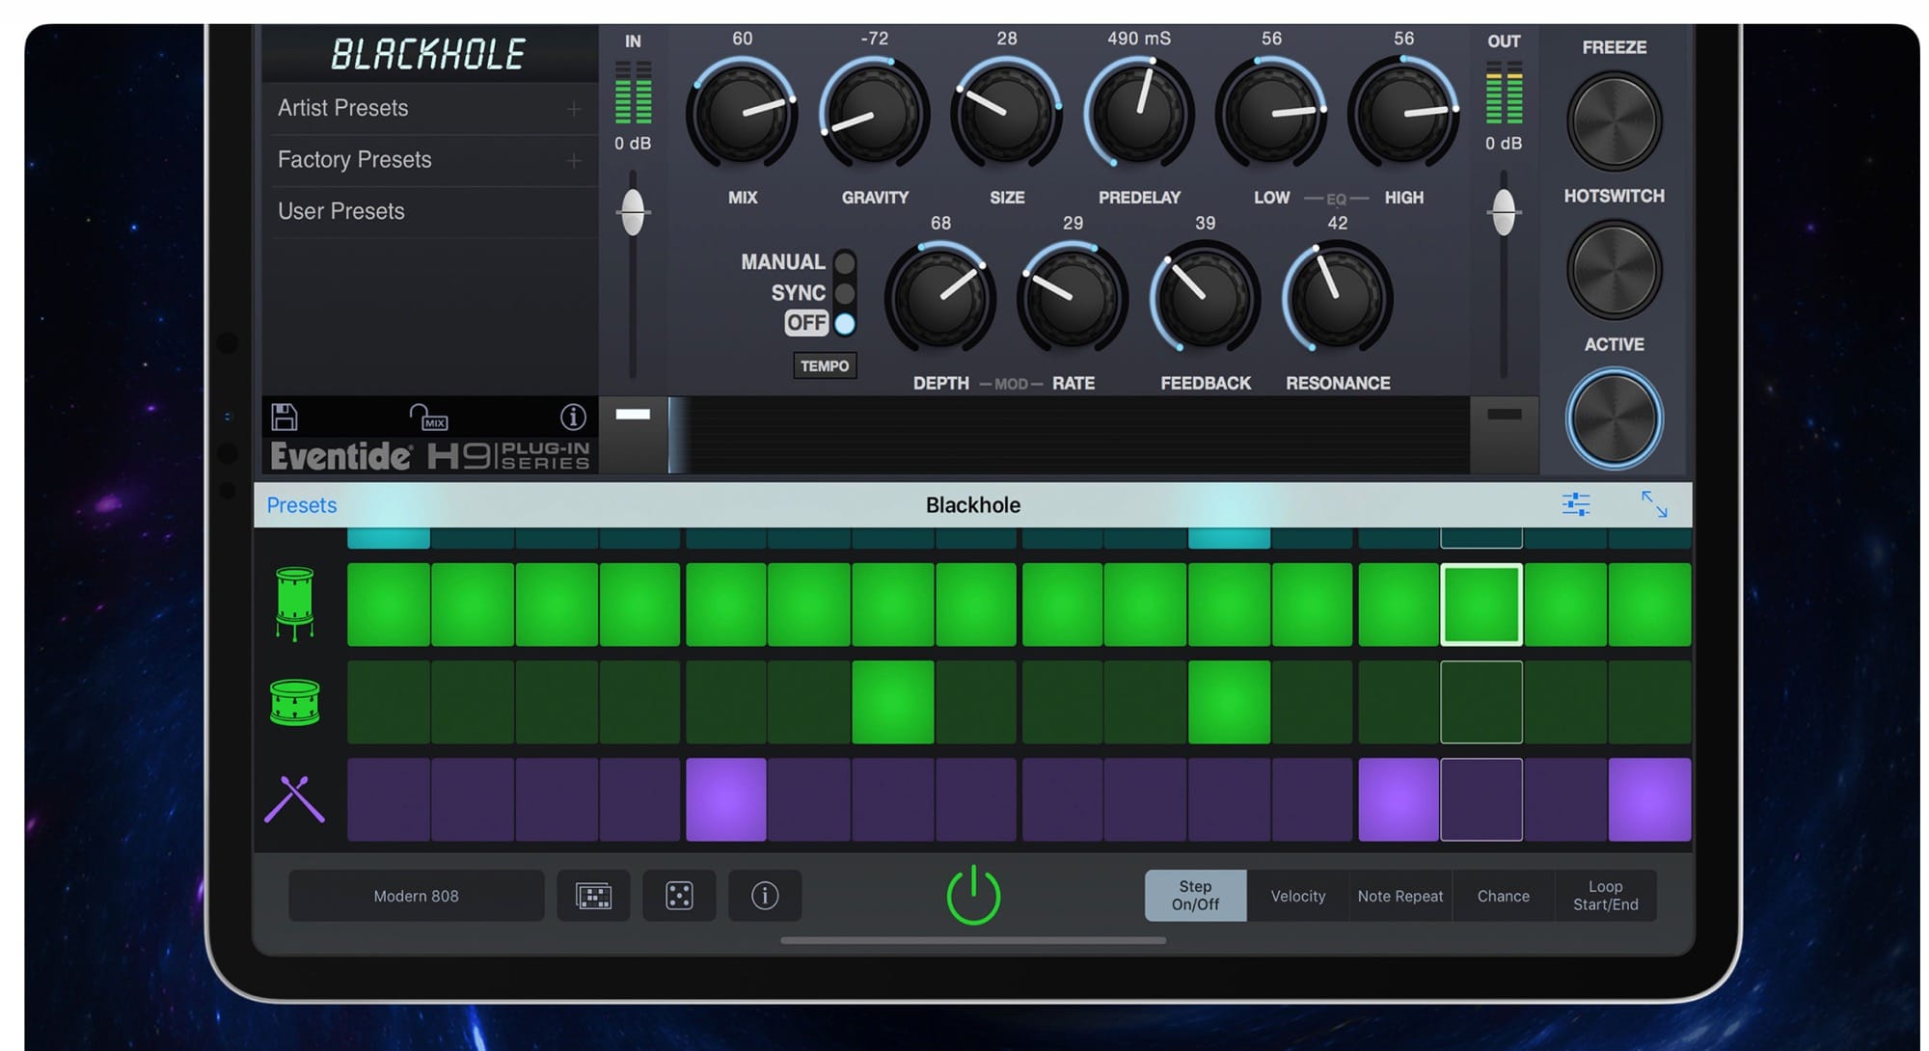
Task: Click the Depth mod knob
Action: coord(940,297)
